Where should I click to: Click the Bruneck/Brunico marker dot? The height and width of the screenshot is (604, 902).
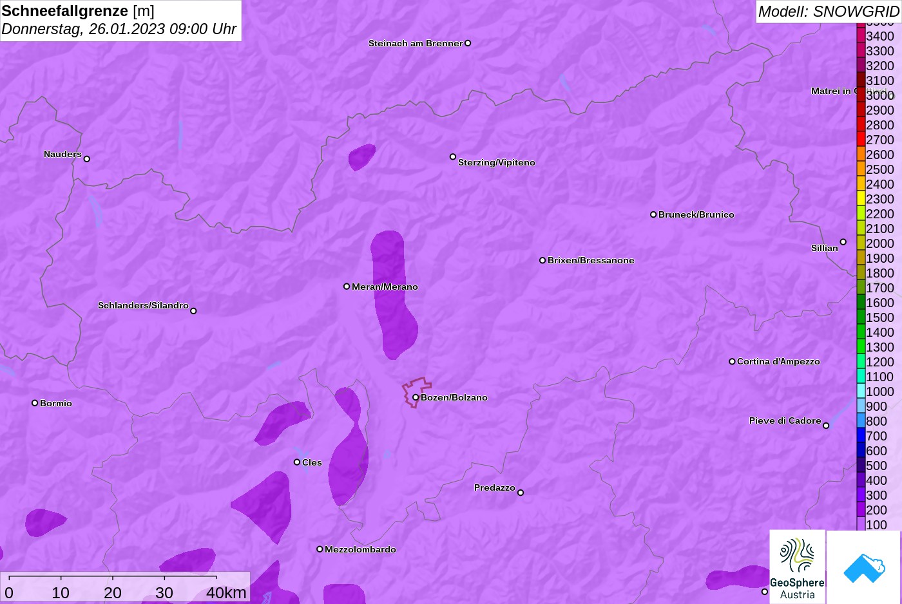tap(653, 214)
